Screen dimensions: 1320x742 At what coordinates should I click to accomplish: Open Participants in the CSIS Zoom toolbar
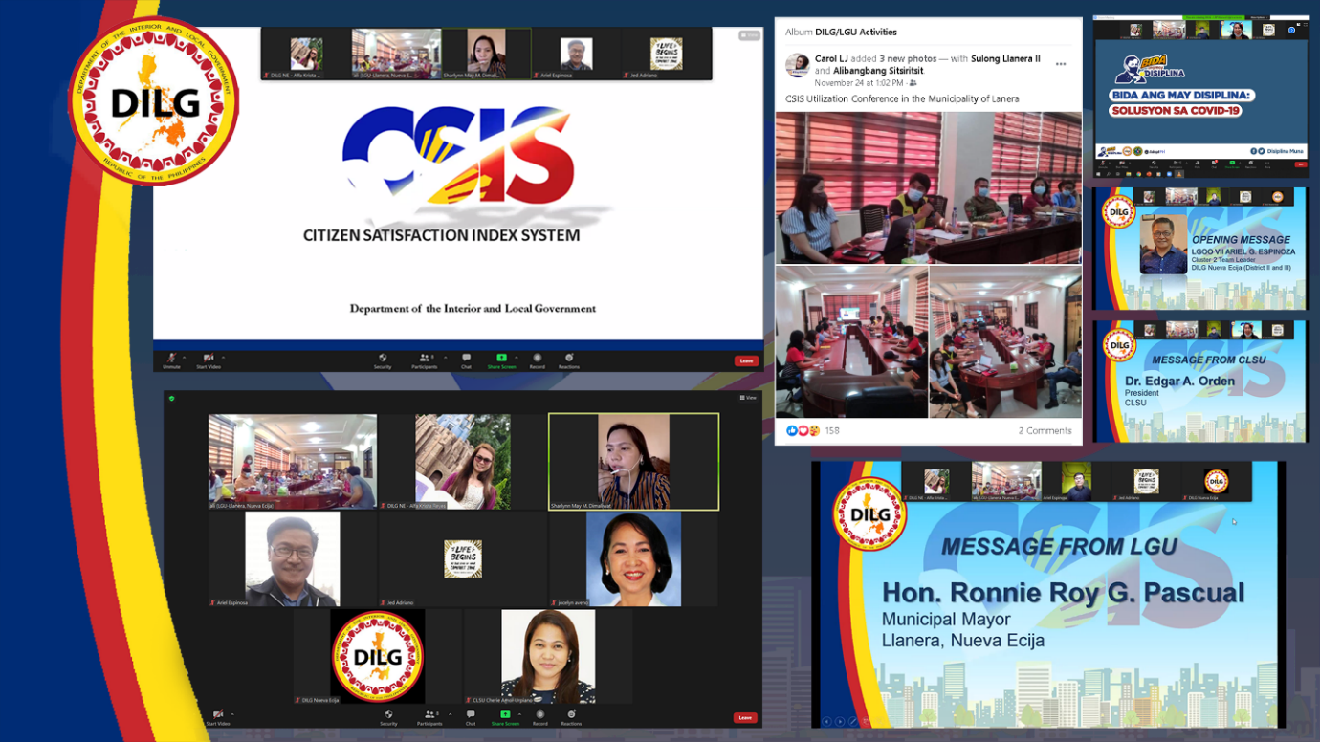point(424,360)
